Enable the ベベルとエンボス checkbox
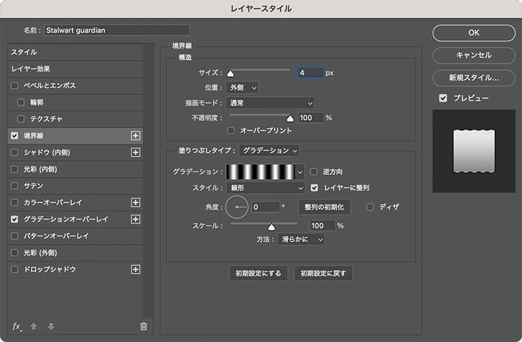Image resolution: width=522 pixels, height=342 pixels. point(15,85)
